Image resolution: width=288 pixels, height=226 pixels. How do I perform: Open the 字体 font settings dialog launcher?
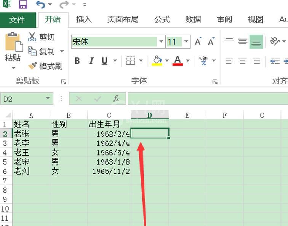pyautogui.click(x=215, y=82)
